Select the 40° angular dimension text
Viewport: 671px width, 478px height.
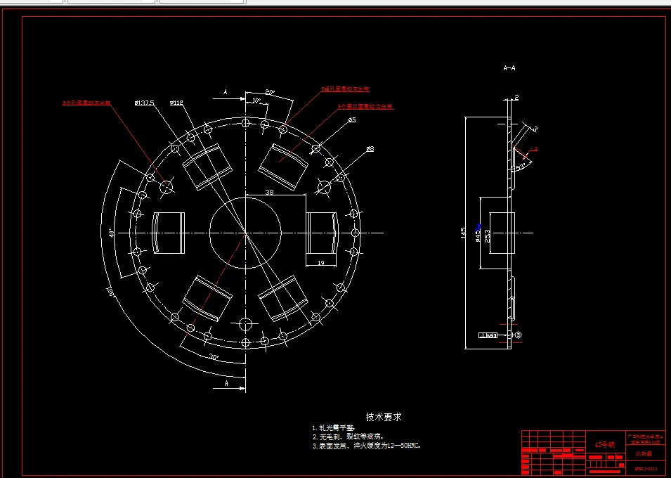pyautogui.click(x=111, y=233)
